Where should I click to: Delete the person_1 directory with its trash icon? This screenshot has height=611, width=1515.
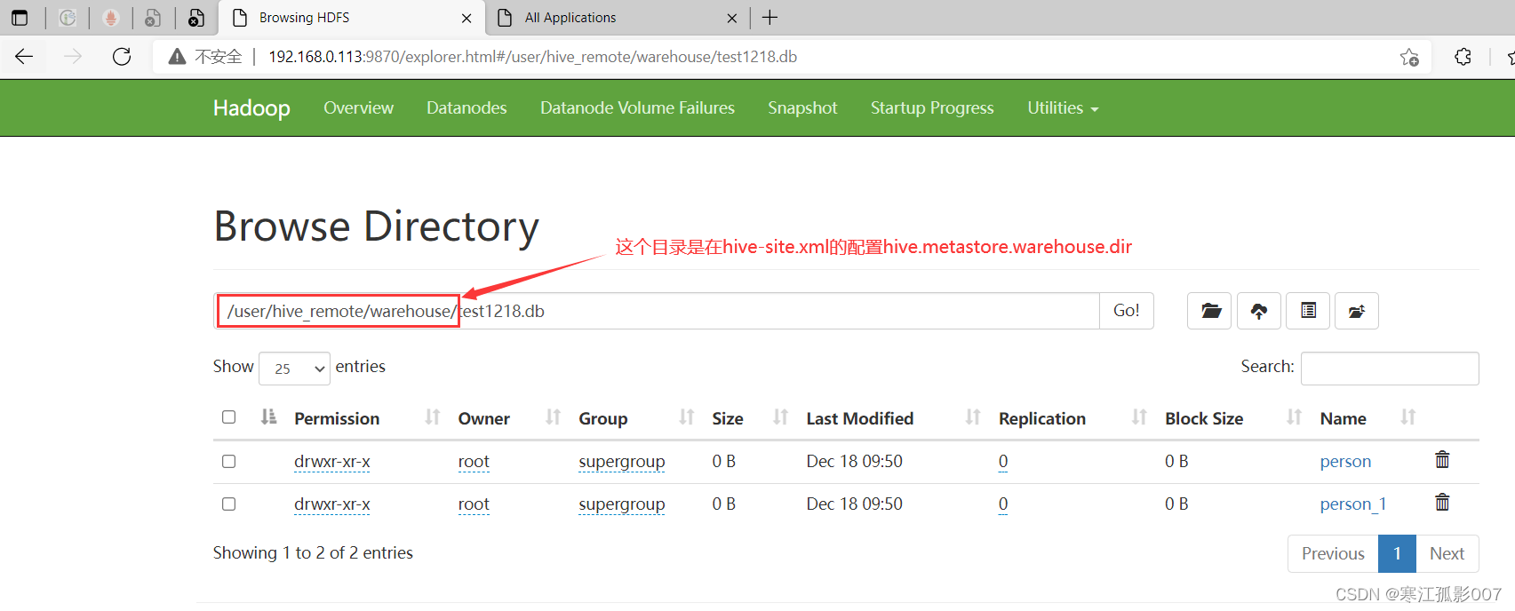(x=1442, y=502)
